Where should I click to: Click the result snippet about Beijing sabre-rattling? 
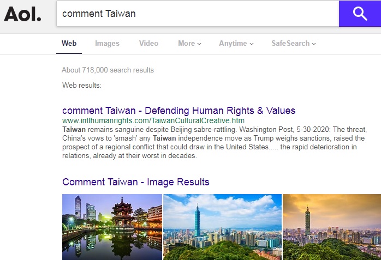[215, 143]
